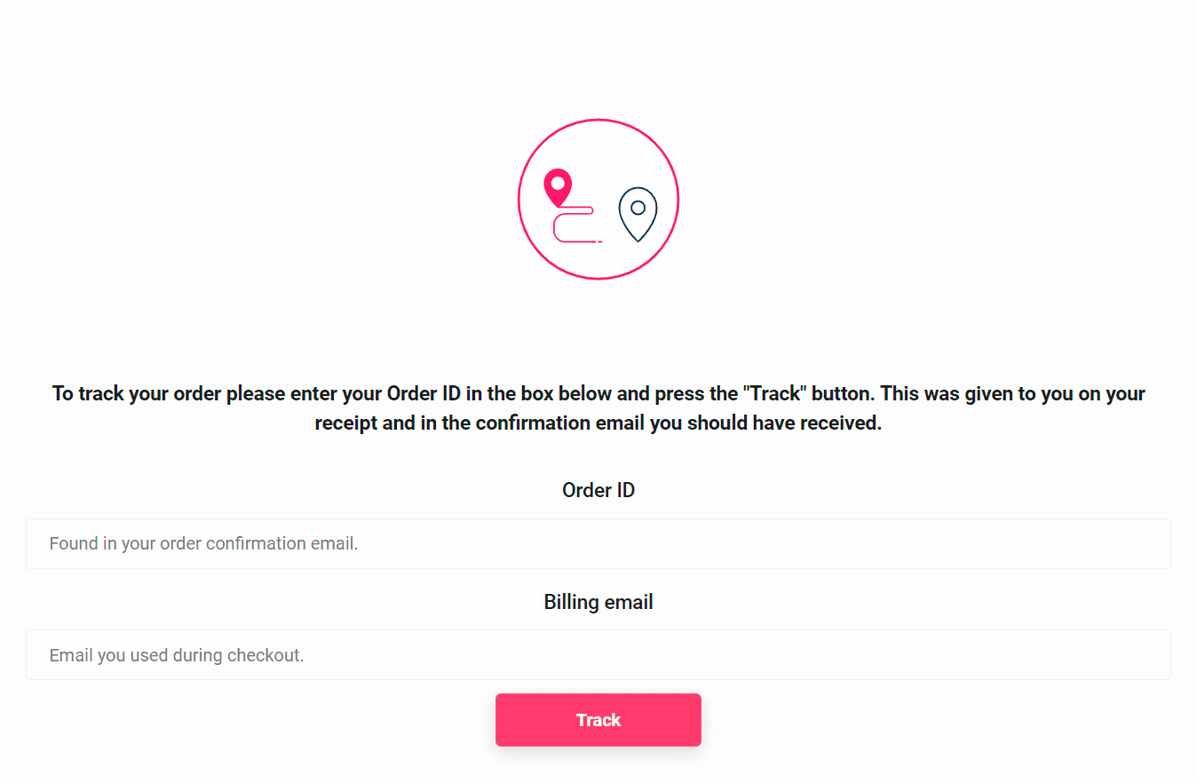Click the pink circle border around the graphic
This screenshot has height=783, width=1197.
coord(598,120)
